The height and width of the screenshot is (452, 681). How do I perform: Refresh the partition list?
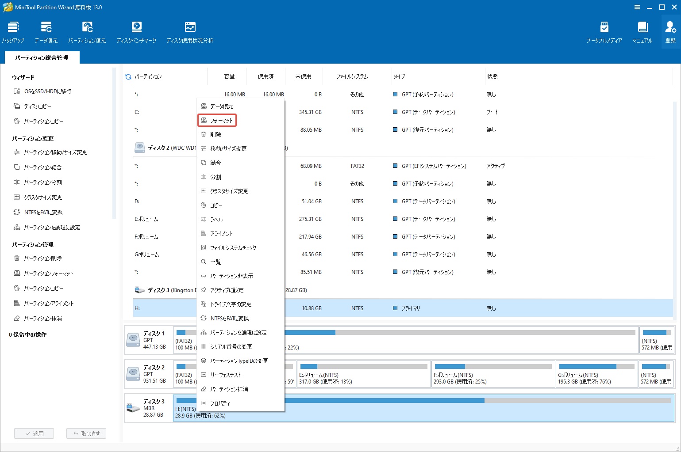coord(128,76)
